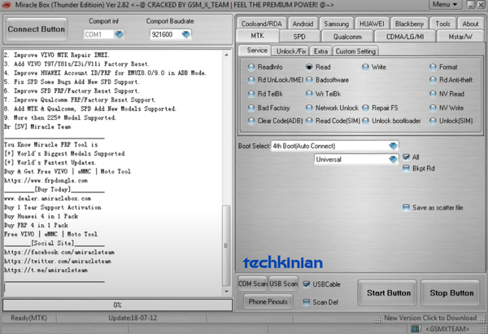Select the Qualcomm tab

tap(347, 37)
